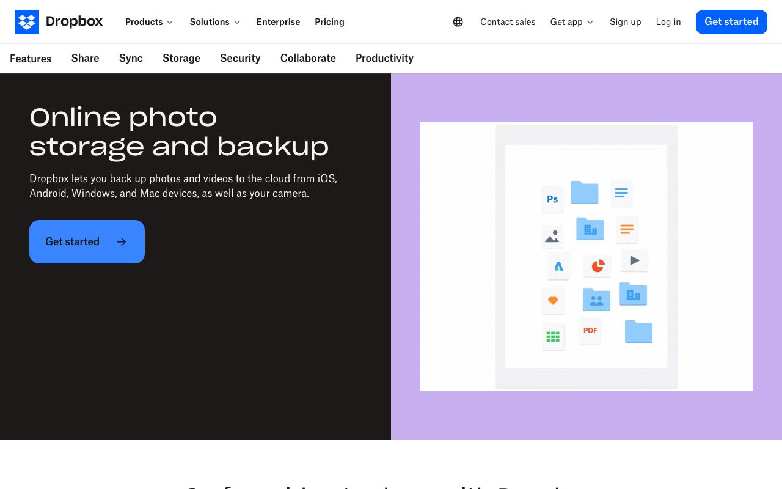
Task: Click the header's blue Get started button
Action: (x=731, y=22)
